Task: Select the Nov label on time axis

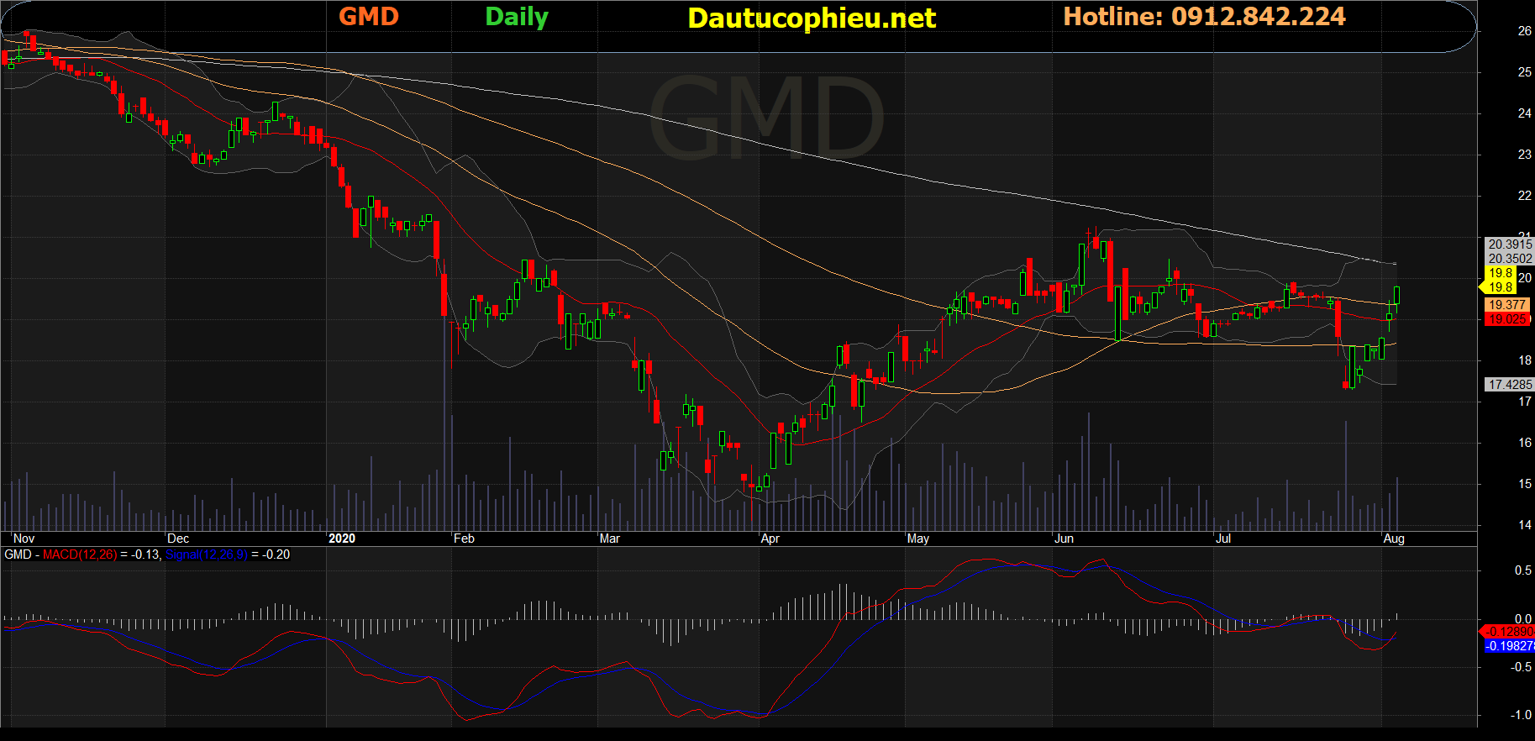Action: pos(24,539)
